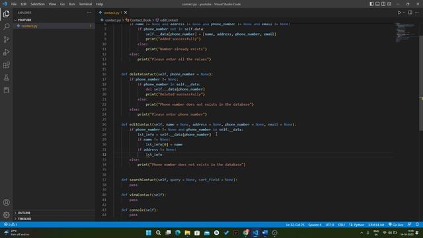The width and height of the screenshot is (423, 238).
Task: Start the Go Live server
Action: [396, 225]
